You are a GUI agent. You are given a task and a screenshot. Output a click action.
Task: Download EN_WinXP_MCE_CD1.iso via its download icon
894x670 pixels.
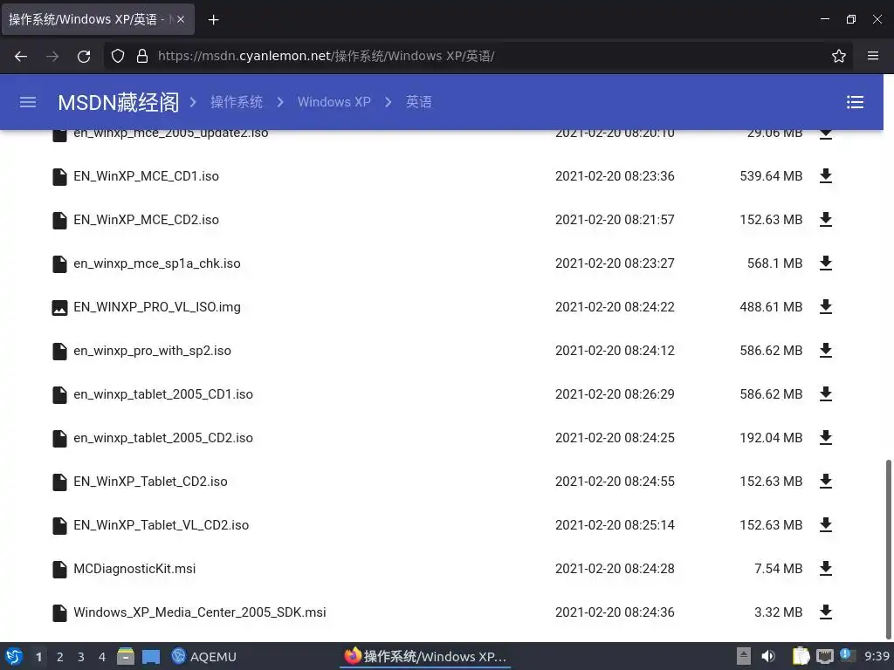click(x=826, y=176)
